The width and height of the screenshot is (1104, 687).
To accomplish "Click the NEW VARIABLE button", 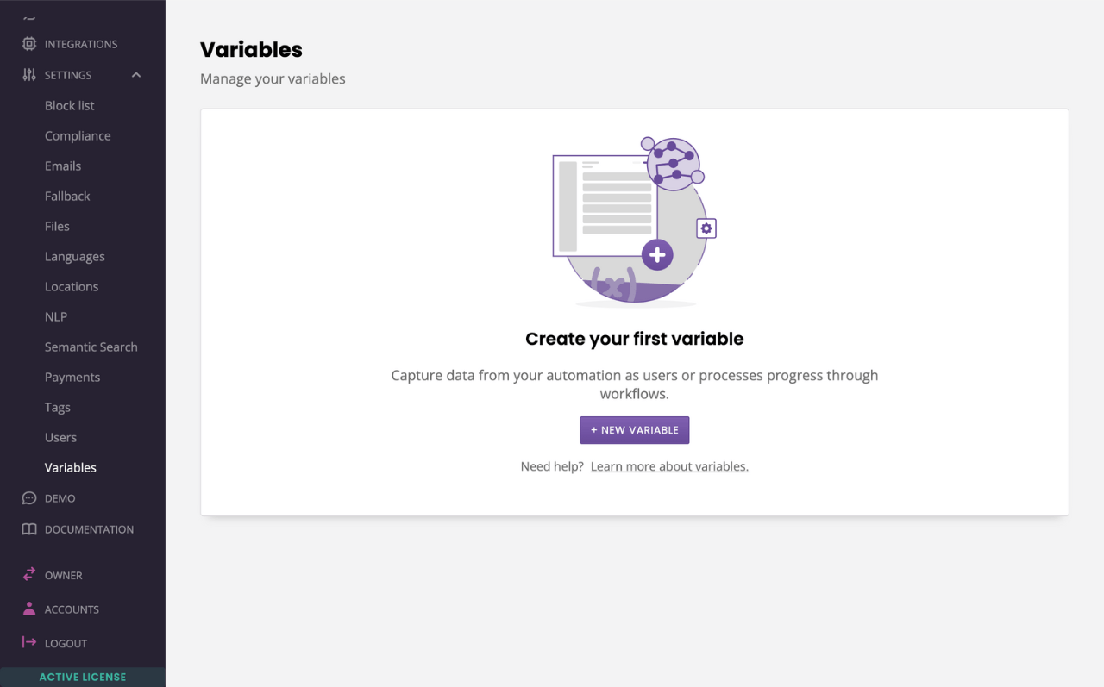I will pyautogui.click(x=634, y=429).
